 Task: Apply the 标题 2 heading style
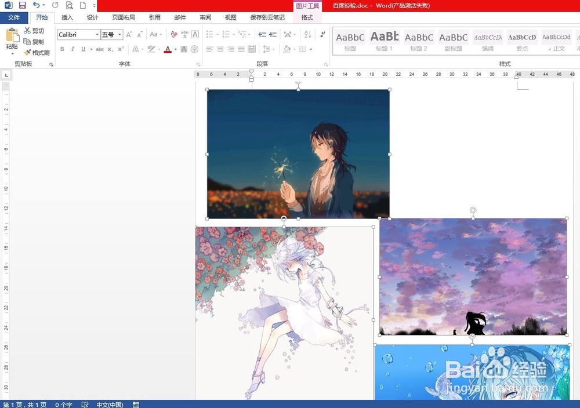[419, 41]
